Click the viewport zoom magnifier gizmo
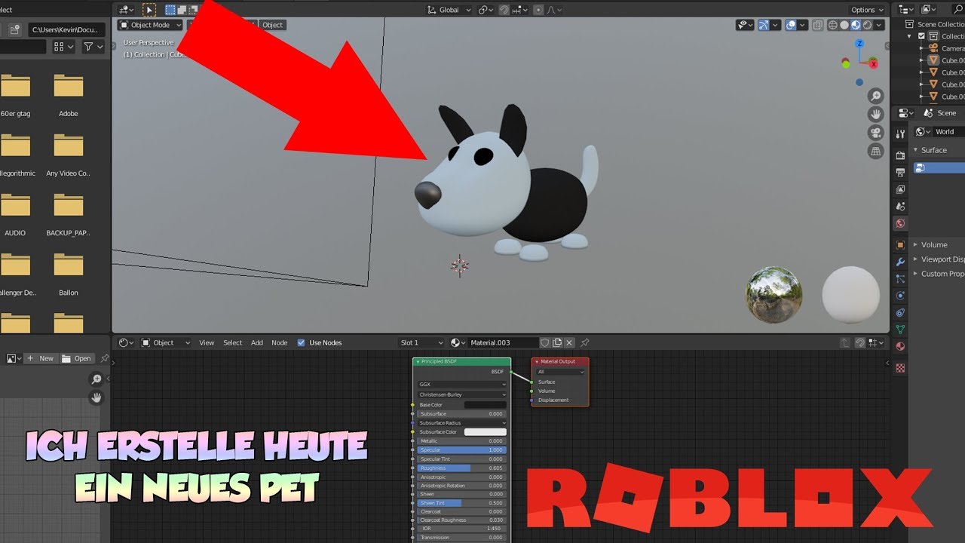This screenshot has width=965, height=543. pyautogui.click(x=875, y=96)
